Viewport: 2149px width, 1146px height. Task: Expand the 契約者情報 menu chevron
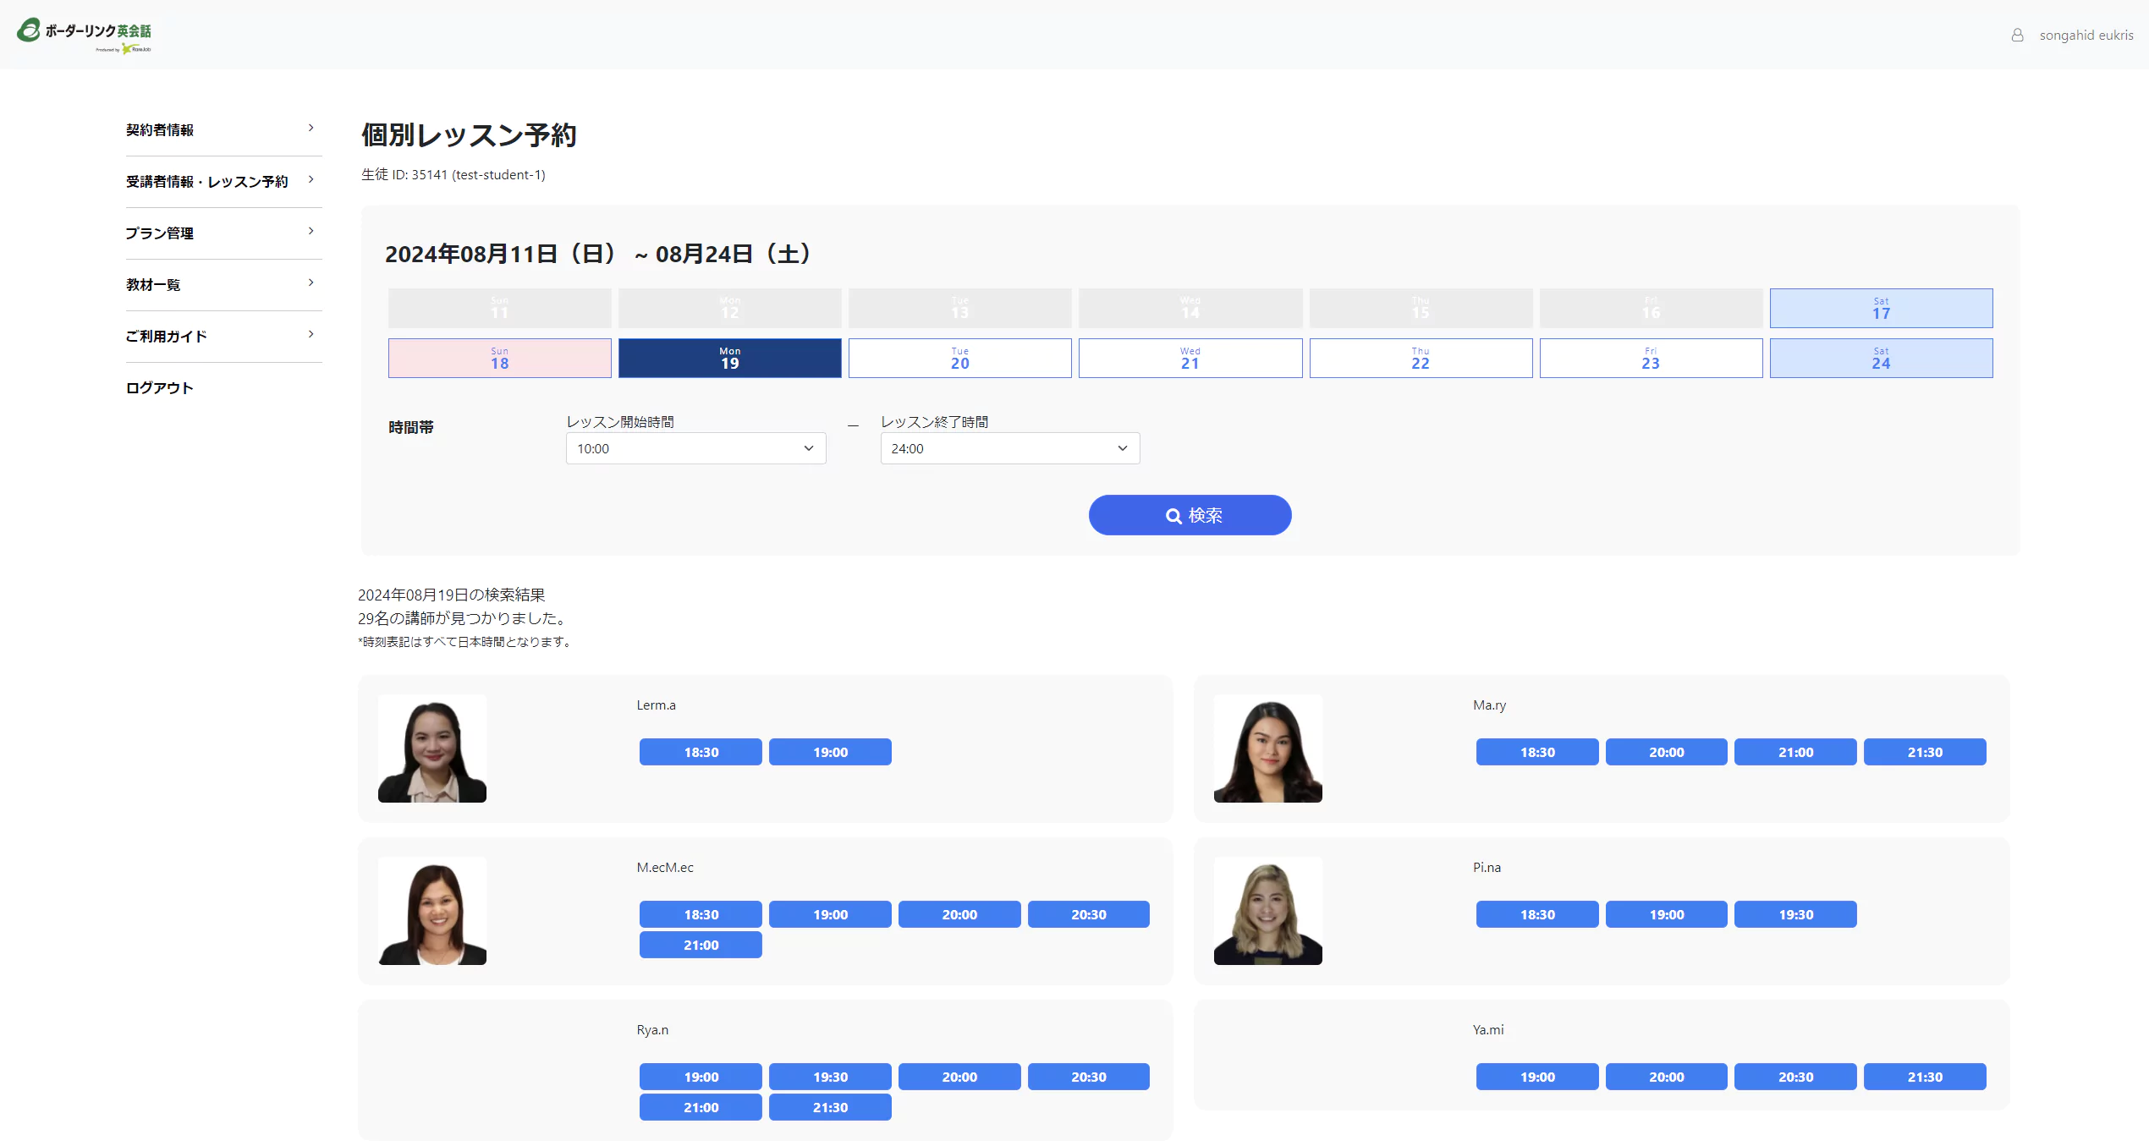pyautogui.click(x=311, y=129)
